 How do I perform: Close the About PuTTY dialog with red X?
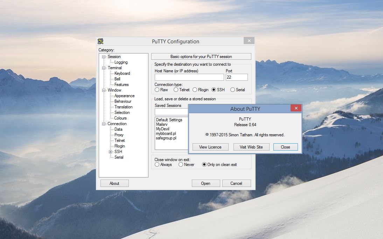pyautogui.click(x=296, y=108)
